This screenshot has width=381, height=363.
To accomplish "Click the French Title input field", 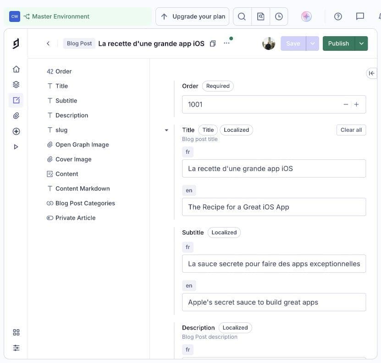I will click(x=274, y=168).
